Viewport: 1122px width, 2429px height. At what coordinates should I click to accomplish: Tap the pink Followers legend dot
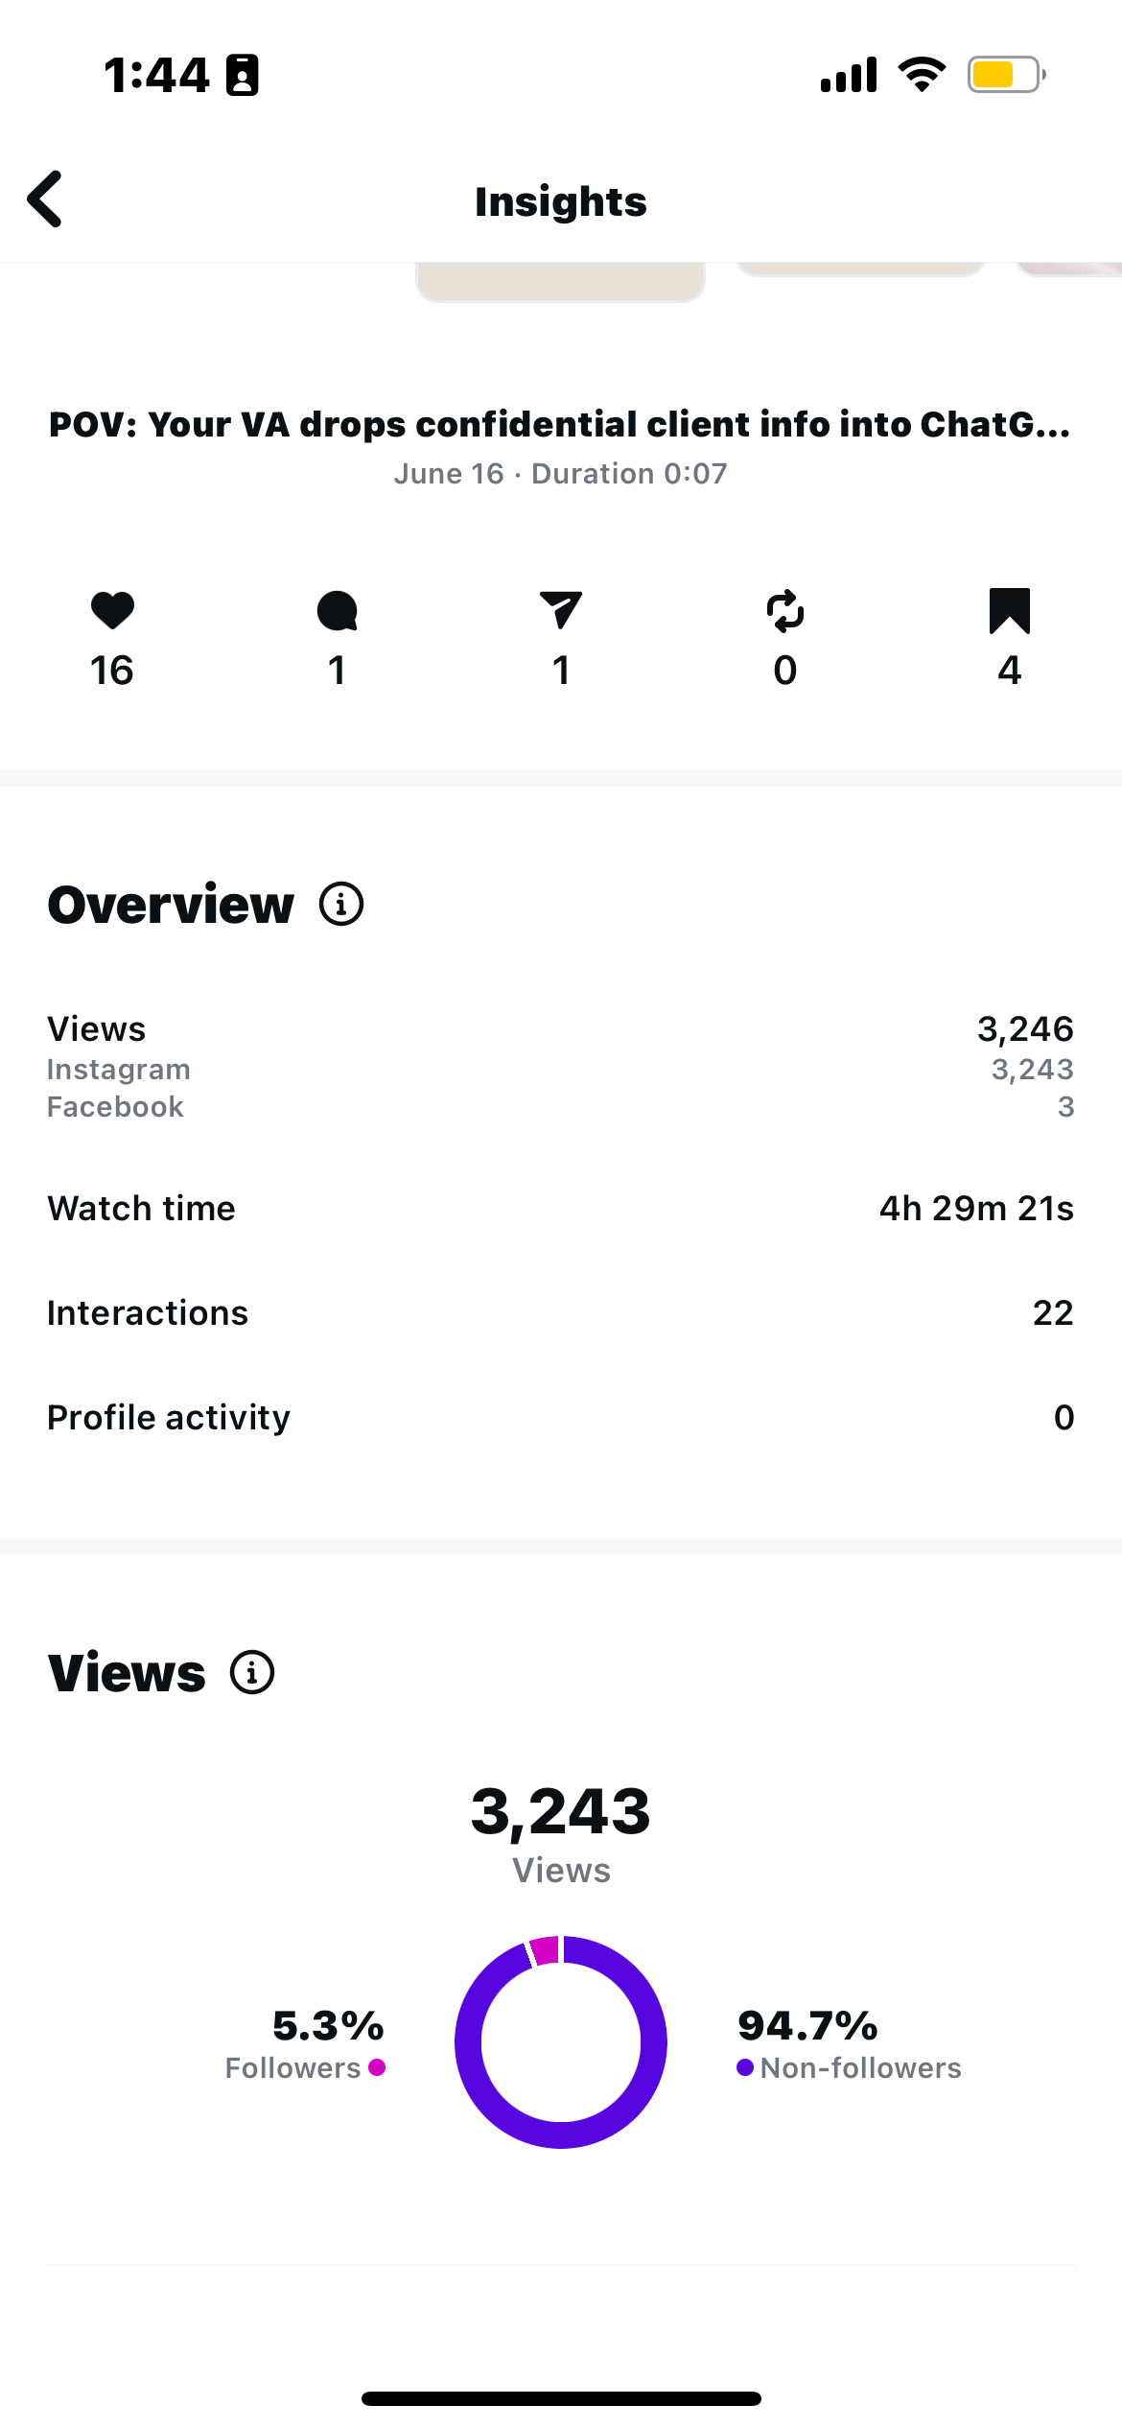point(377,2067)
